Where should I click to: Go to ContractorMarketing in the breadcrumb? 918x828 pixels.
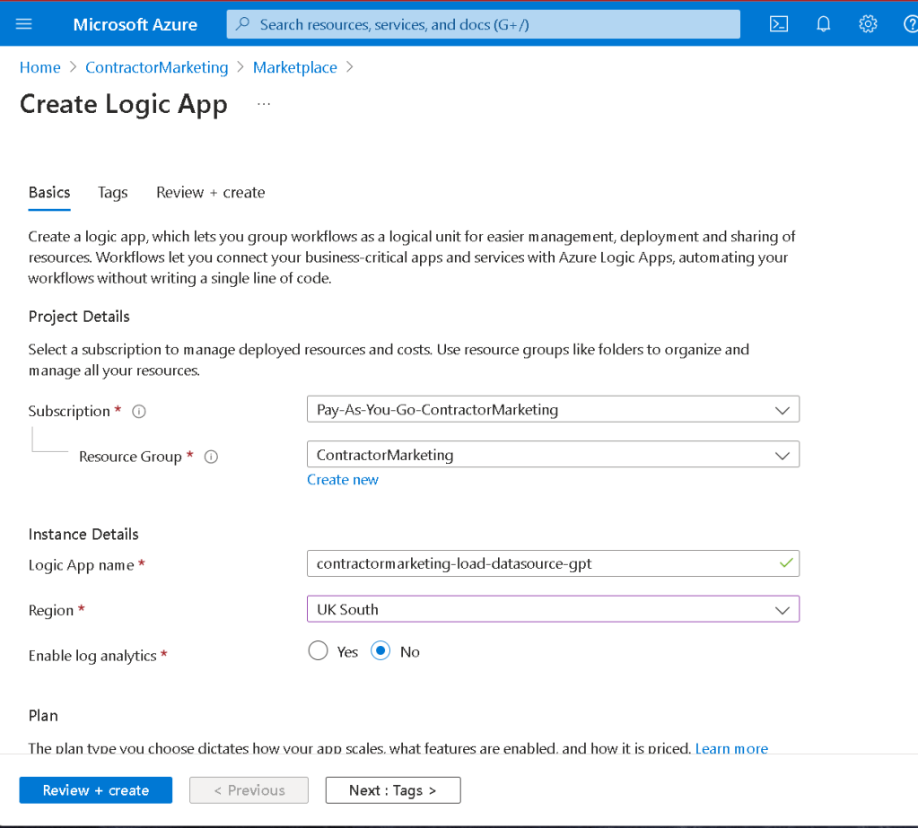click(x=157, y=67)
